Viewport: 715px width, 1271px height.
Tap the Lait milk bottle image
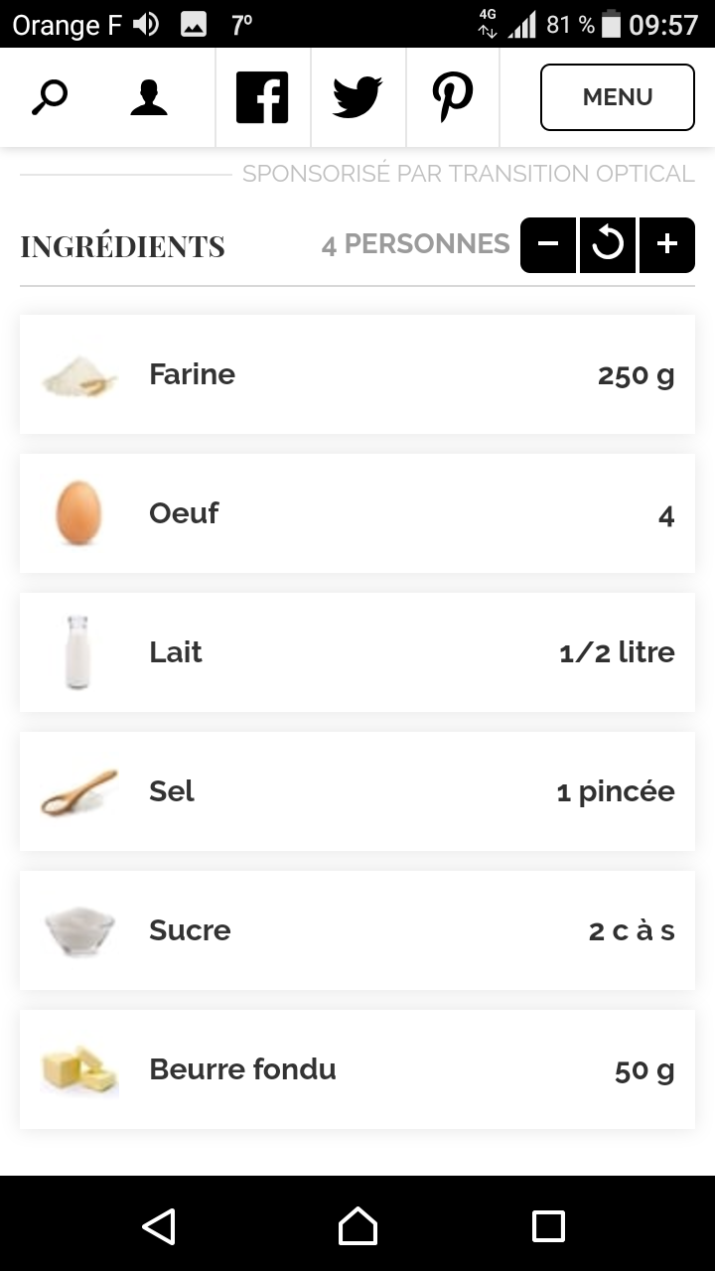coord(77,652)
